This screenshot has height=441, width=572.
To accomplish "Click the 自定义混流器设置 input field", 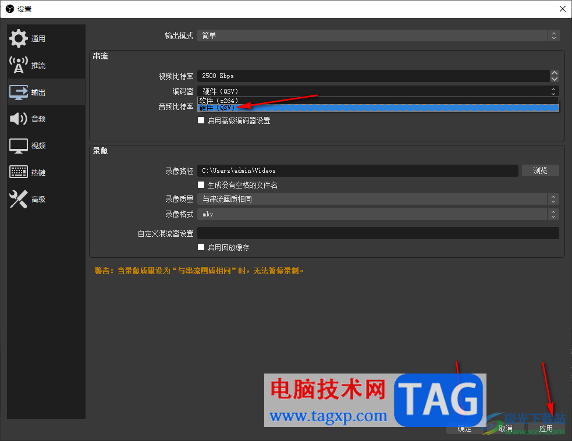I will (x=378, y=233).
